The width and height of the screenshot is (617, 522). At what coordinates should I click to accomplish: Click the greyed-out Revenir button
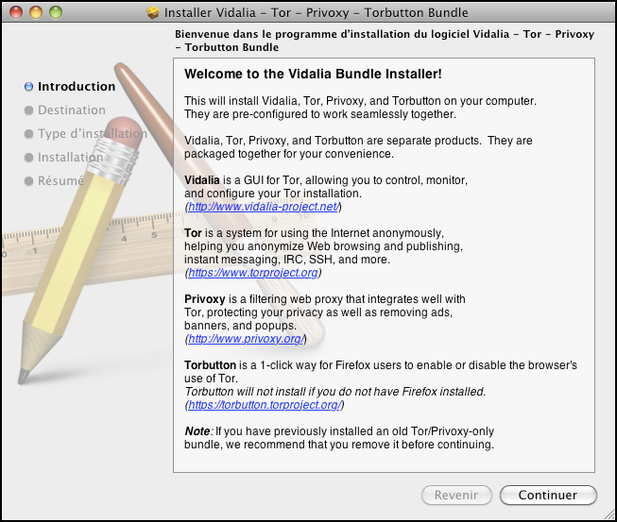[456, 495]
